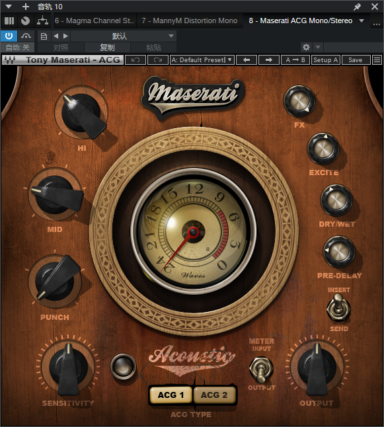Click the Maserati logo badge

click(x=192, y=97)
